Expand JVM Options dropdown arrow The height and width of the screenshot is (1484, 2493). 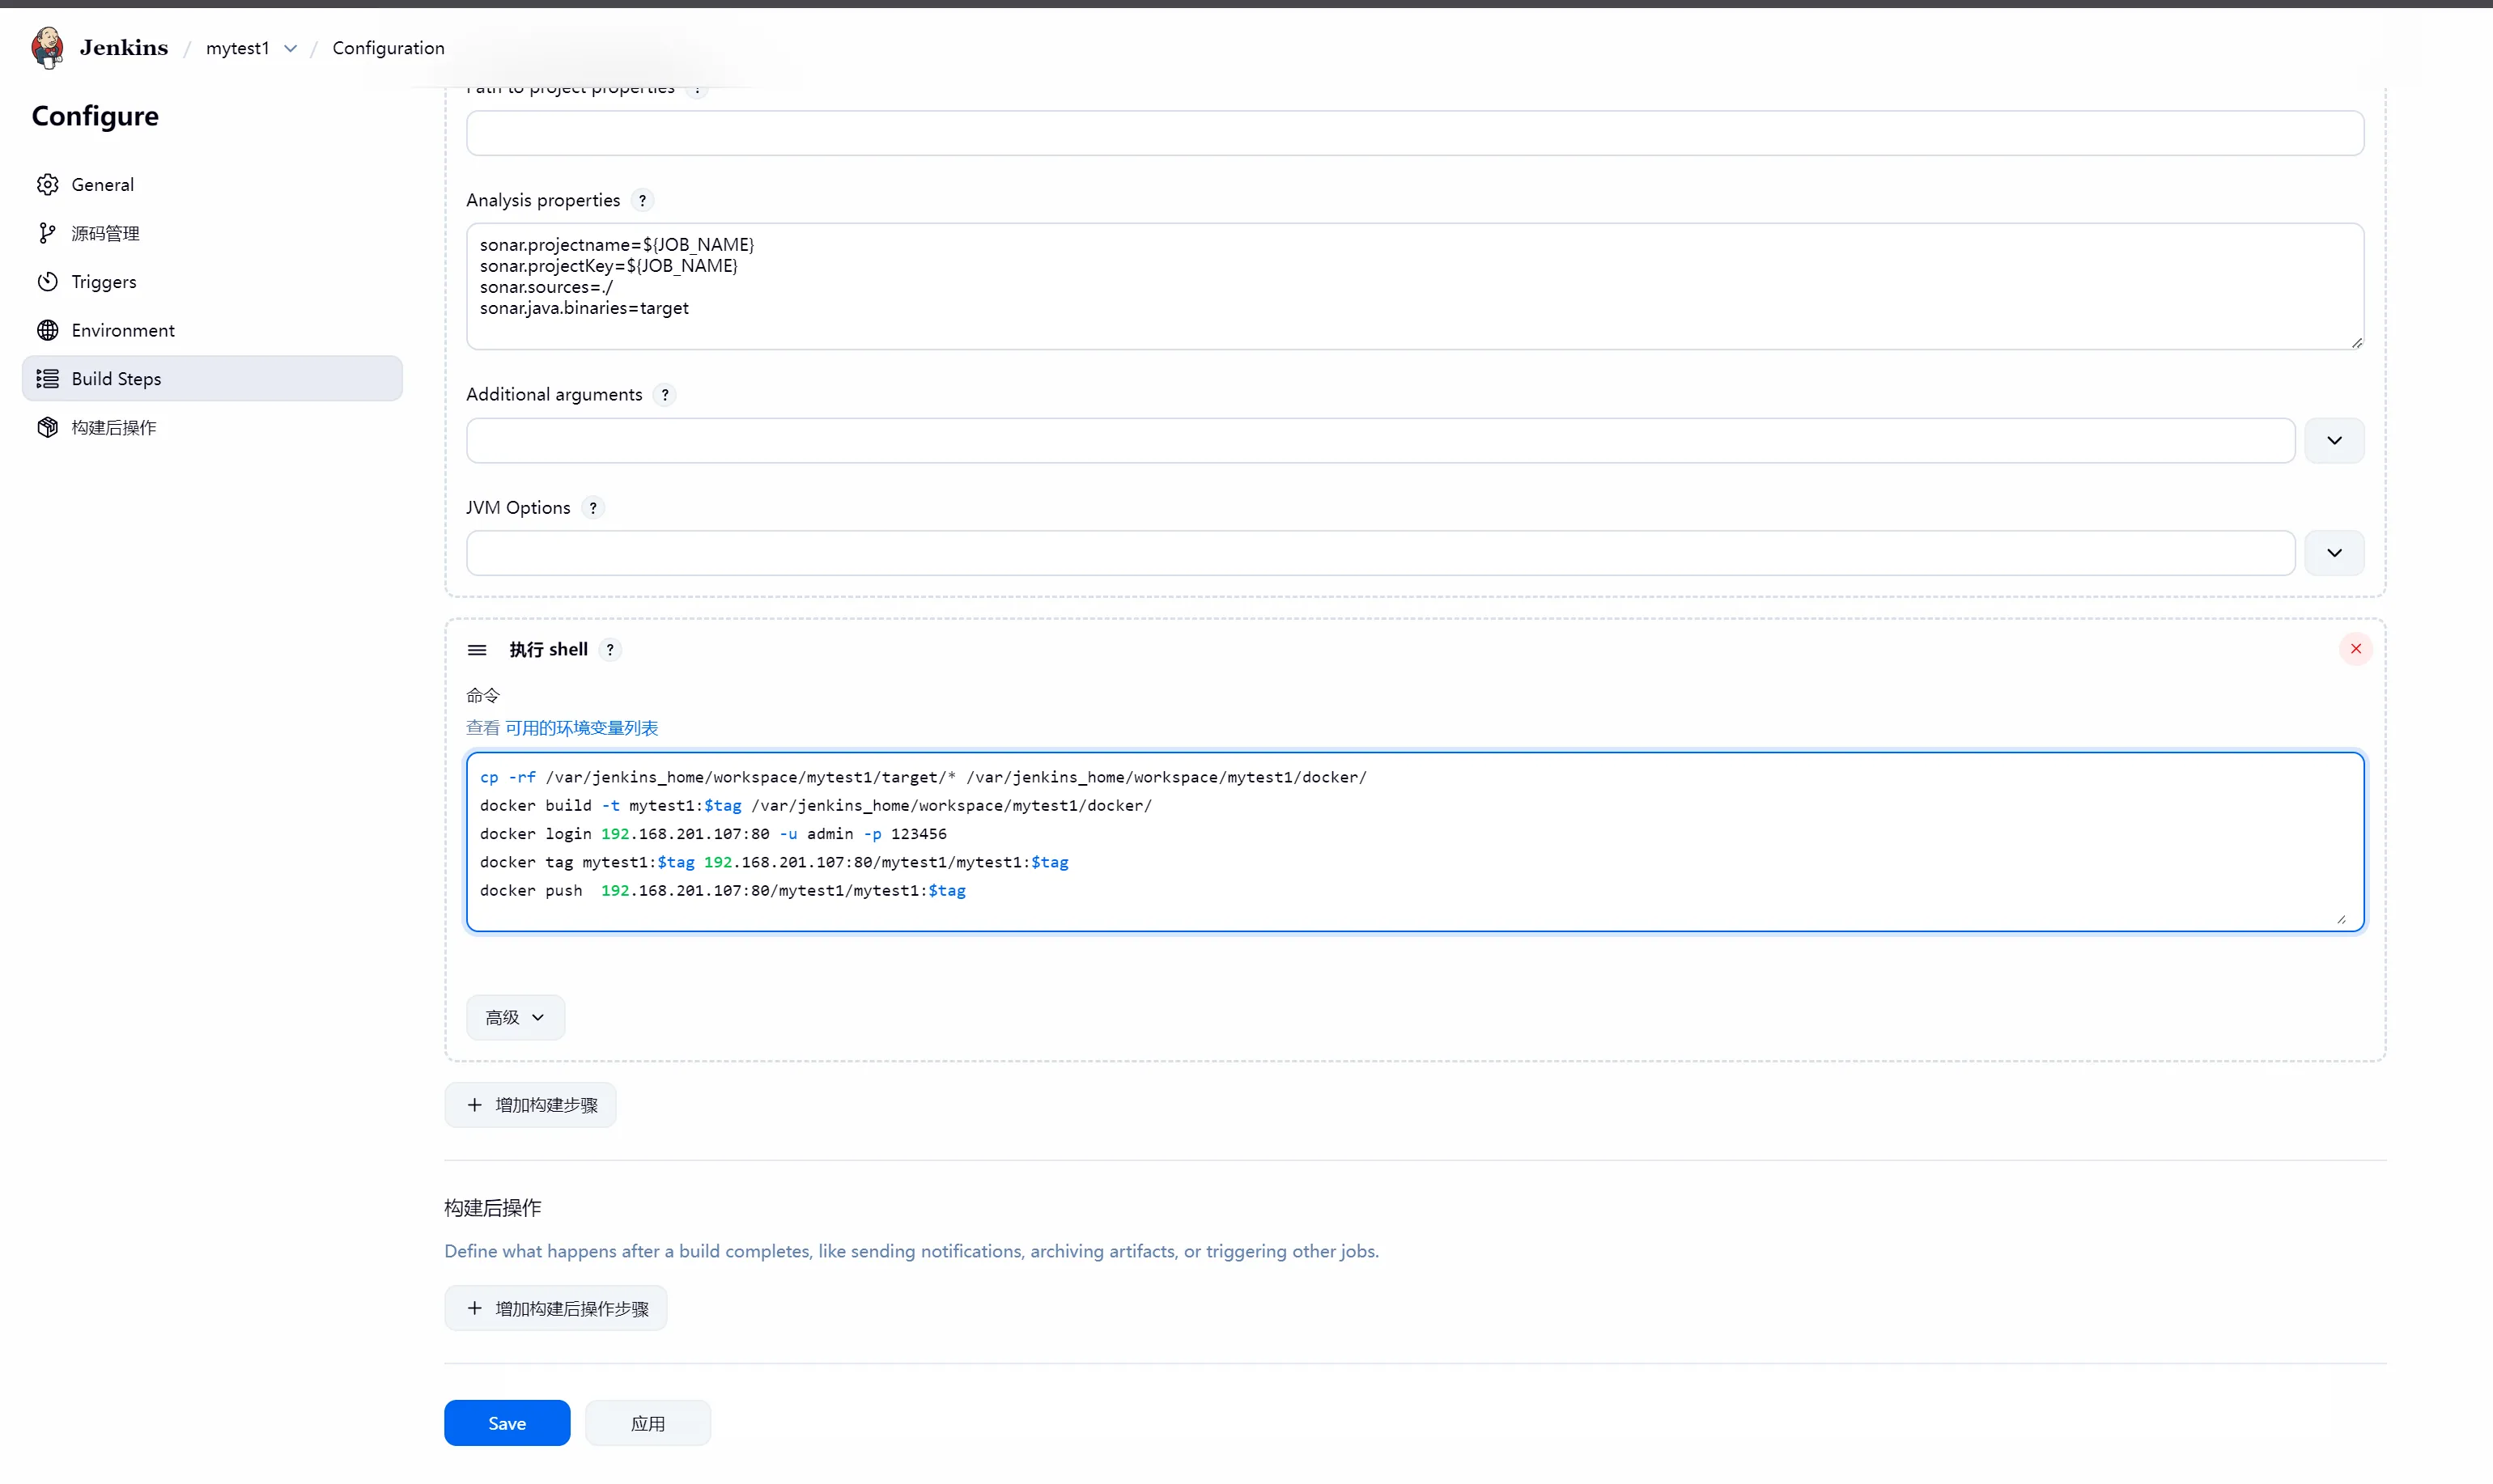[x=2333, y=553]
